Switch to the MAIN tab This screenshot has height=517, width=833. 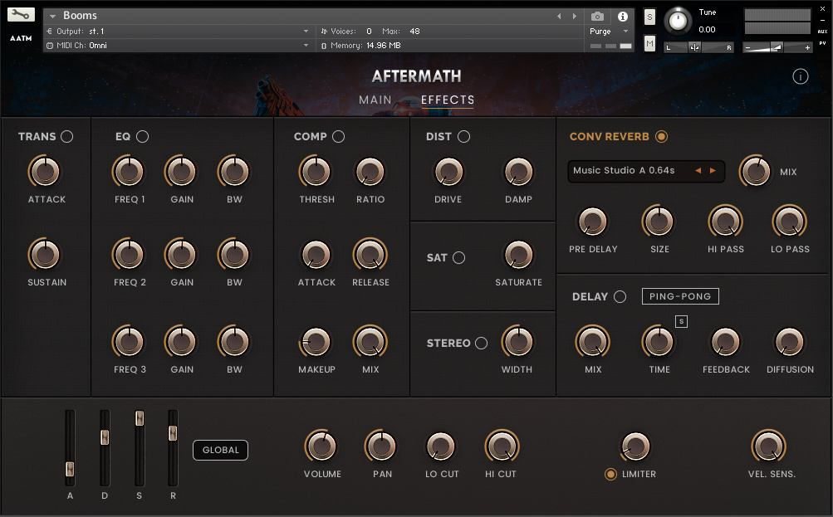(375, 100)
